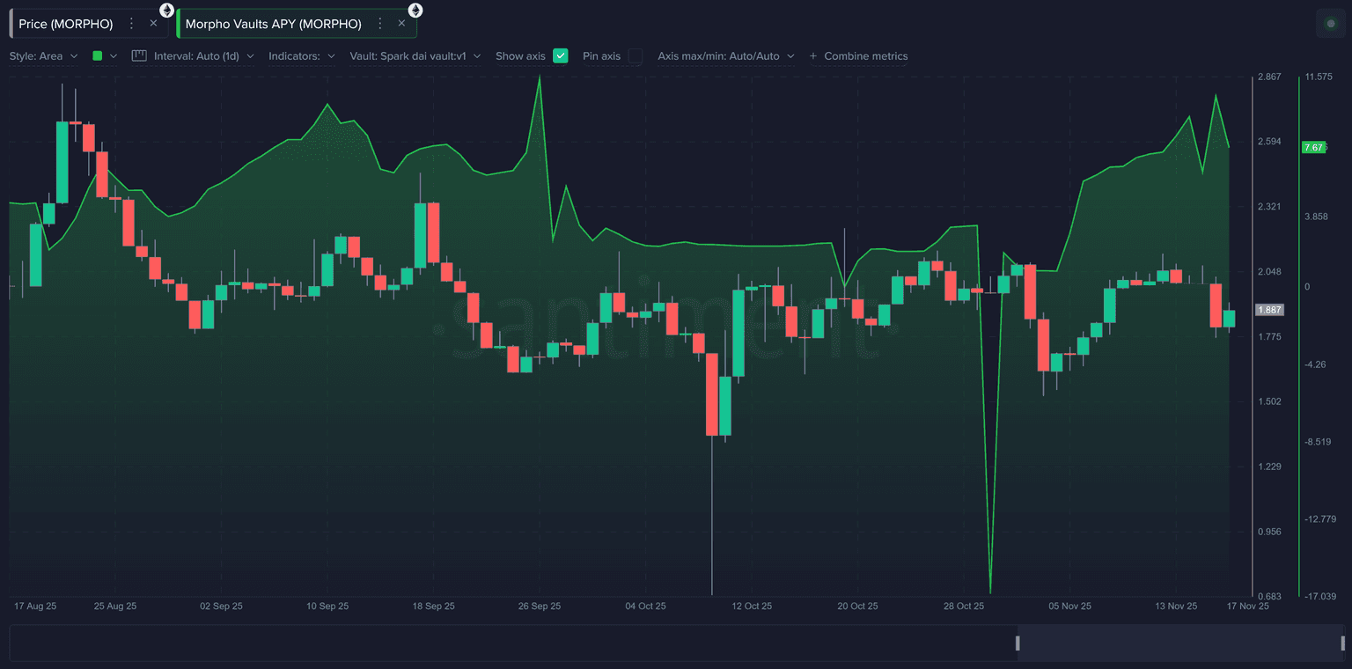Change the Vault: Spark dai vault:v1 selection
Viewport: 1352px width, 669px height.
415,55
